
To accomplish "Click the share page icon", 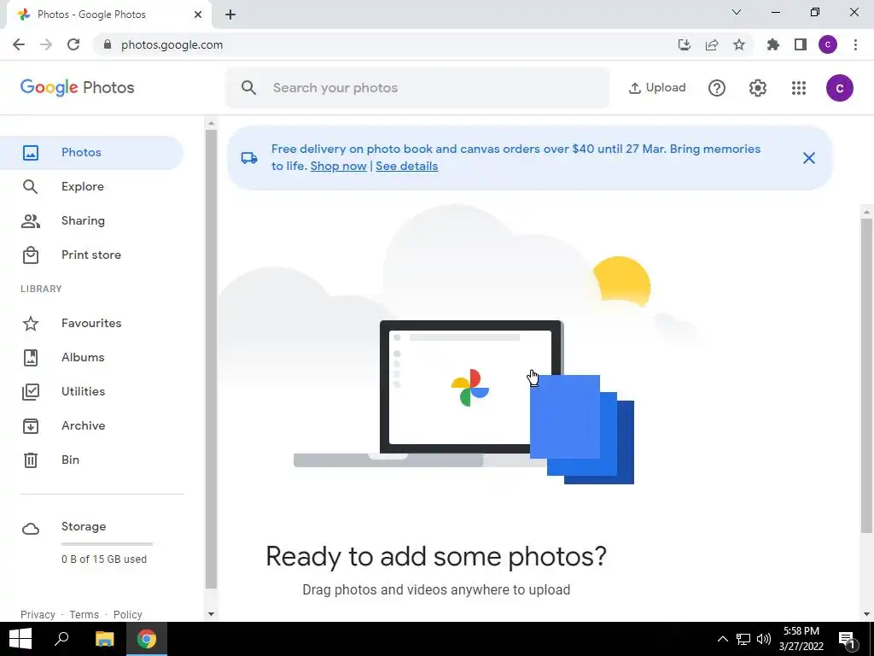I will [712, 44].
